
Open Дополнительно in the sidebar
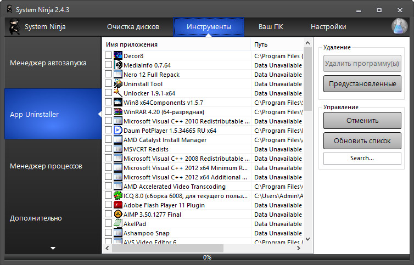point(53,218)
